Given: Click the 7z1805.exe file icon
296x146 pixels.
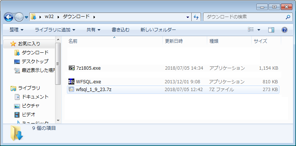Looking at the screenshot, I should click(71, 68).
